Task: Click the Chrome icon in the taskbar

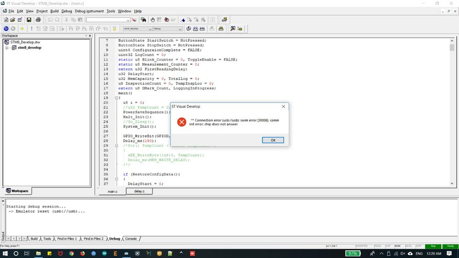Action: [x=71, y=253]
